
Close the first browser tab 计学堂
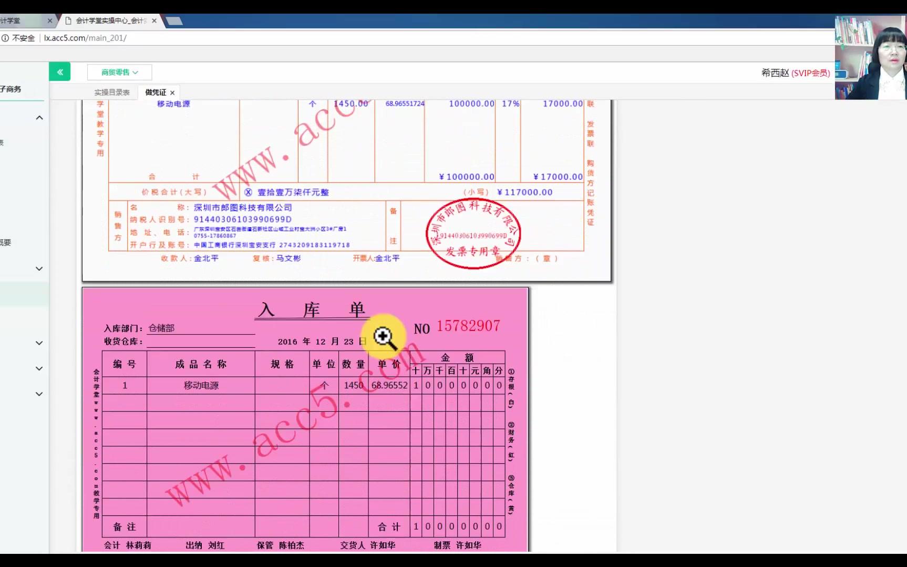click(x=50, y=21)
